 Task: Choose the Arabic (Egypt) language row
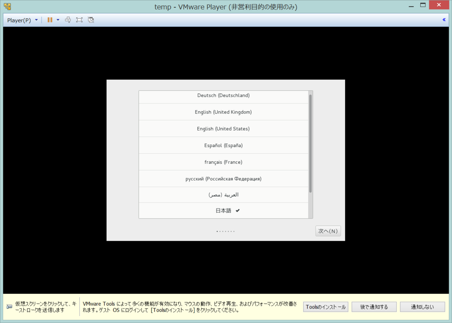(223, 195)
